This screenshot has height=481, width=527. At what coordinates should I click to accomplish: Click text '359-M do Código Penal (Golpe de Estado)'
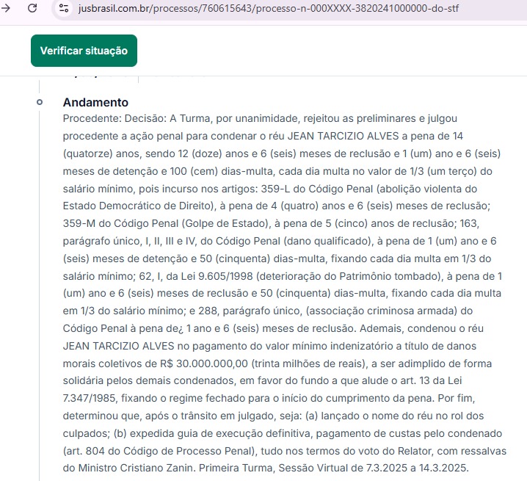click(x=167, y=223)
